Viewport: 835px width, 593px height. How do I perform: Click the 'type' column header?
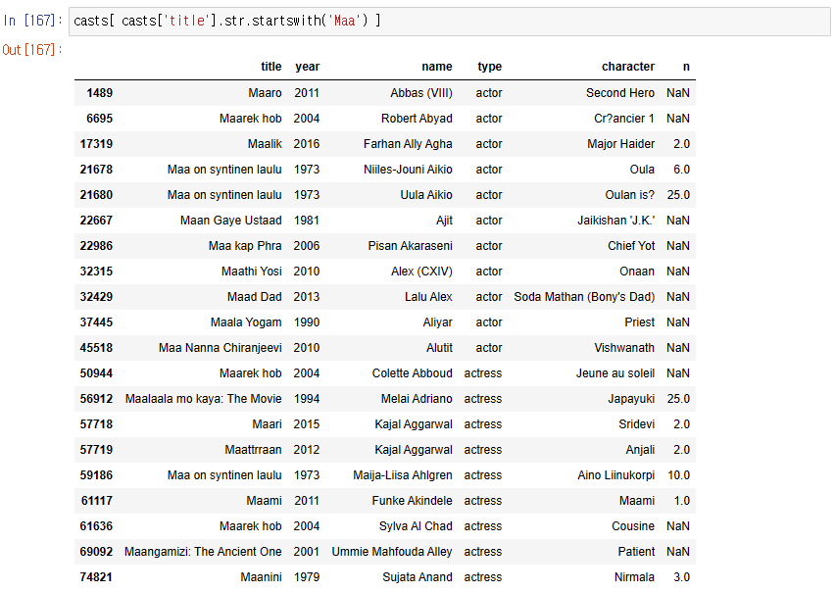(x=489, y=67)
